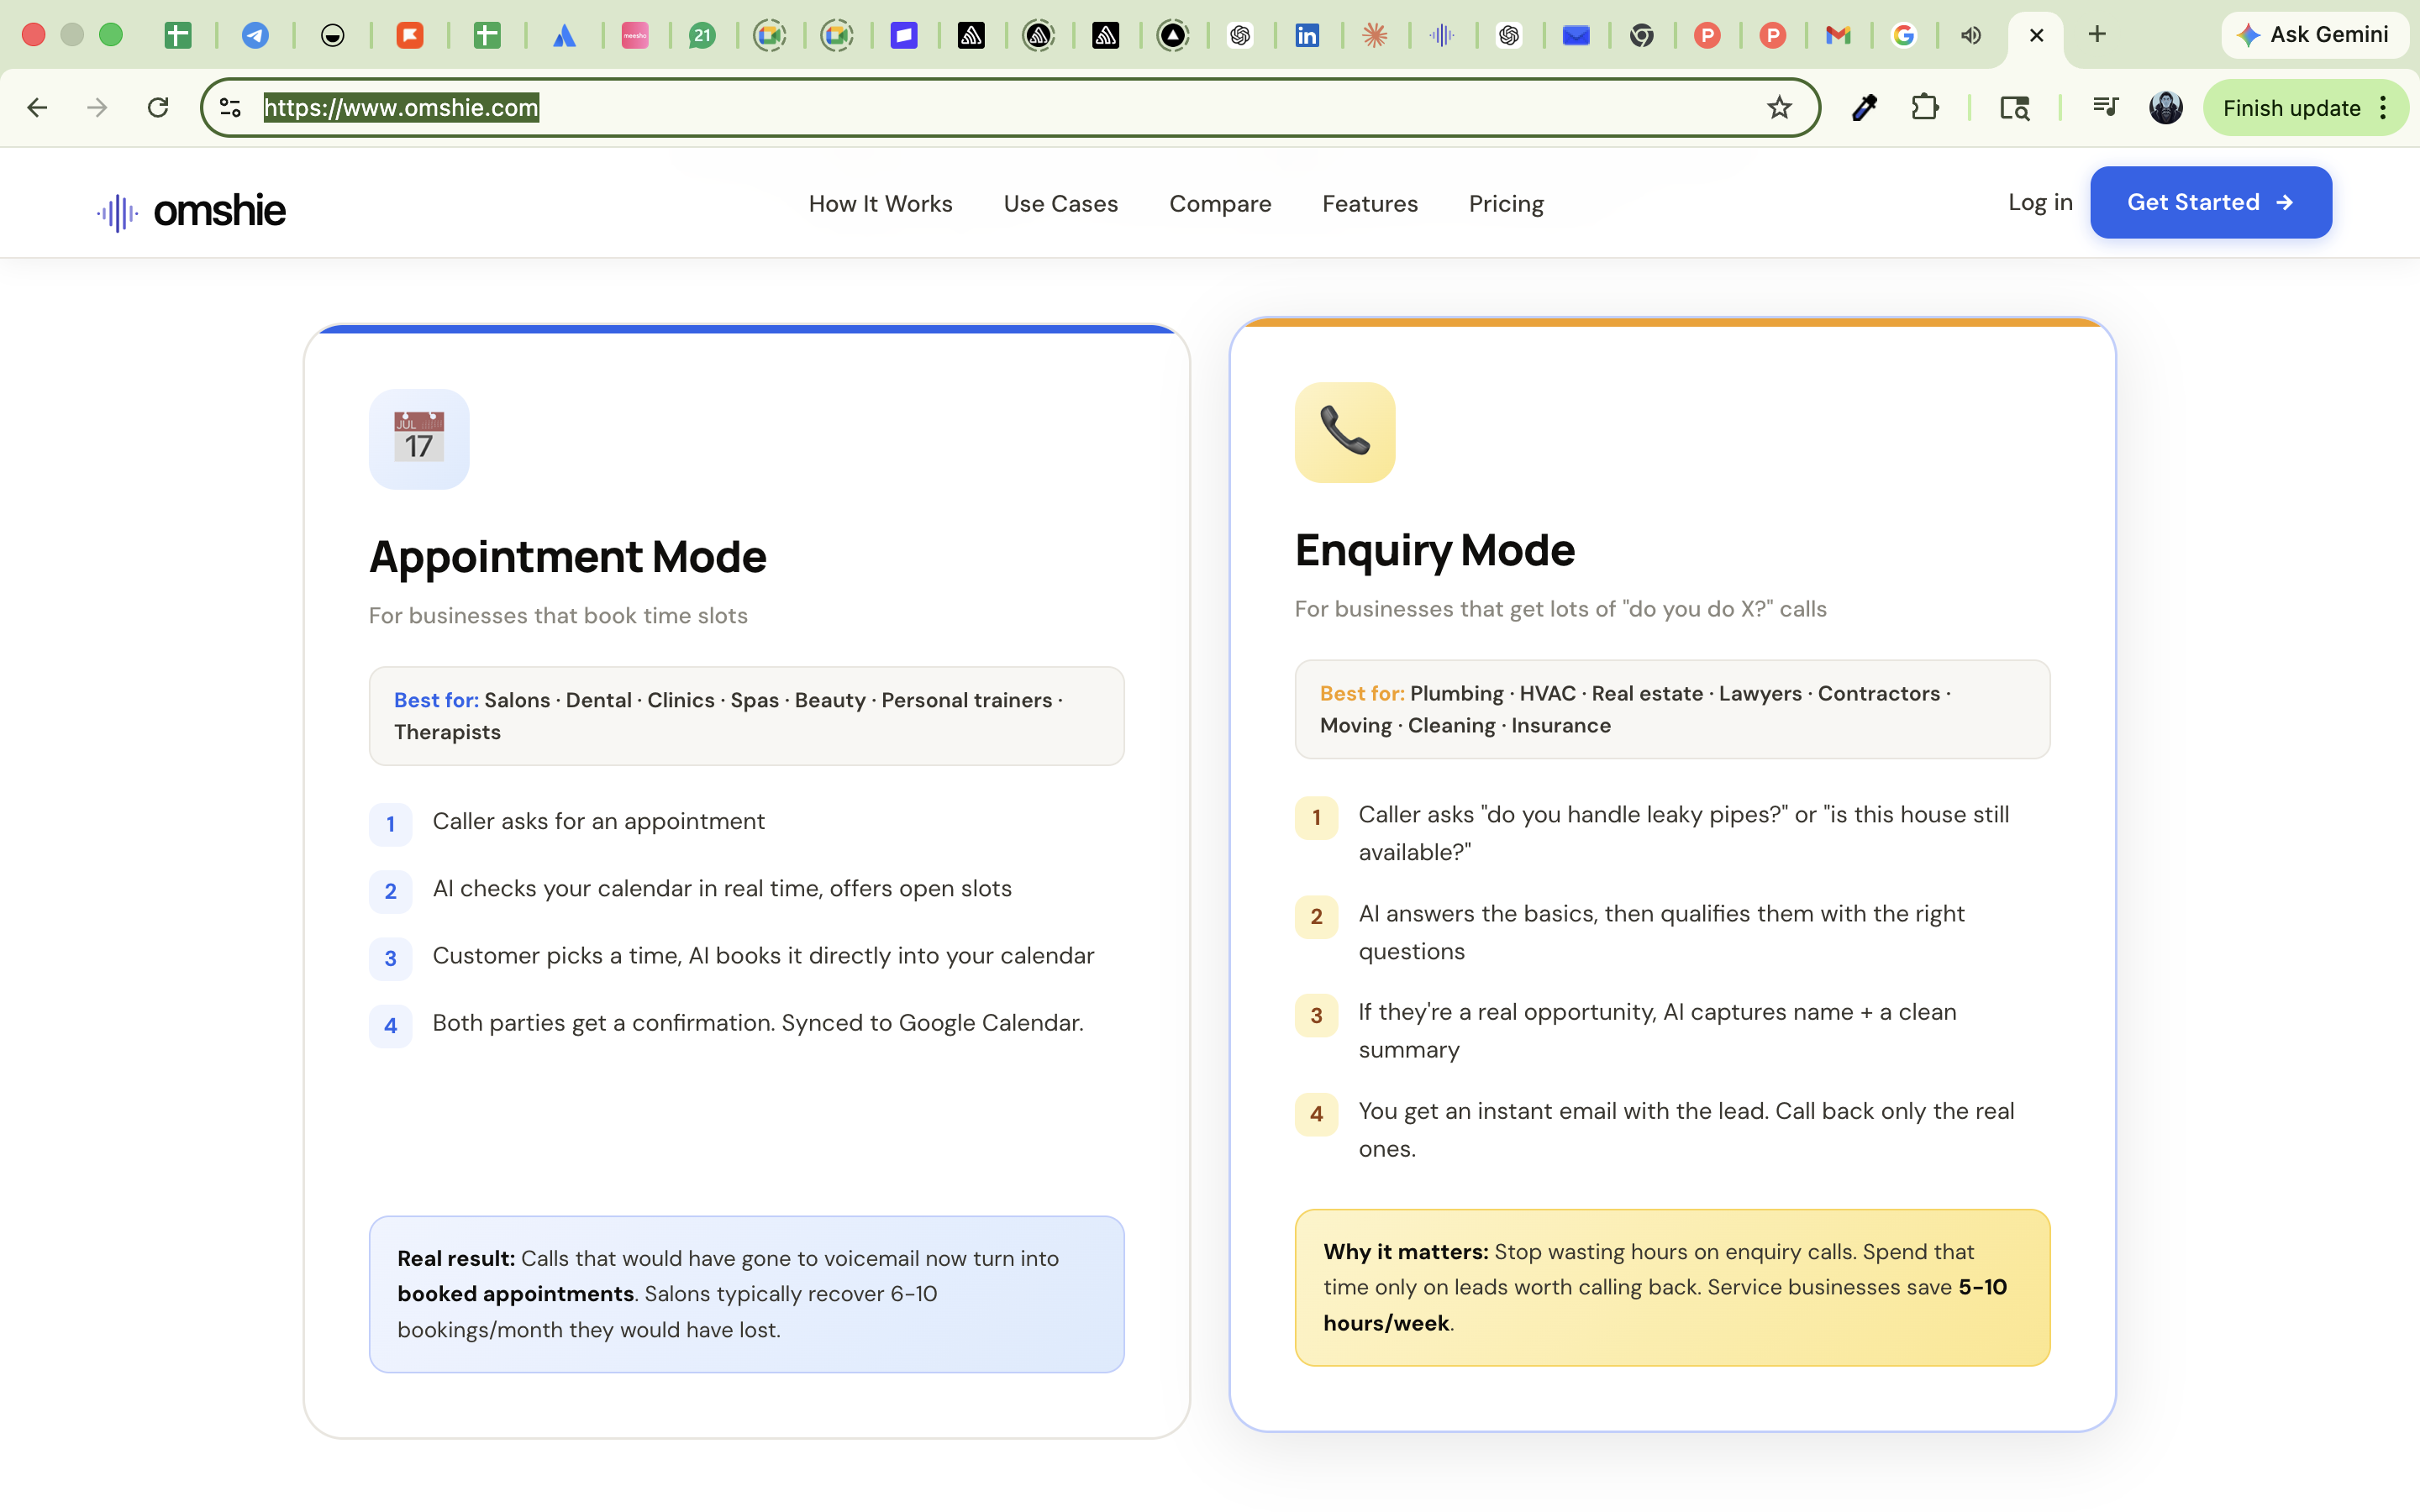Click the calendar icon in Appointment Mode
This screenshot has height=1512, width=2420.
[x=419, y=439]
